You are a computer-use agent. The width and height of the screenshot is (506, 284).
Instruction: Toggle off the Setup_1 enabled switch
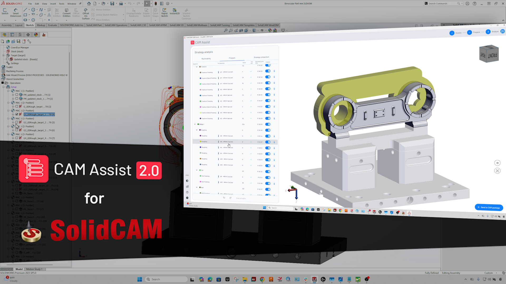click(x=268, y=124)
